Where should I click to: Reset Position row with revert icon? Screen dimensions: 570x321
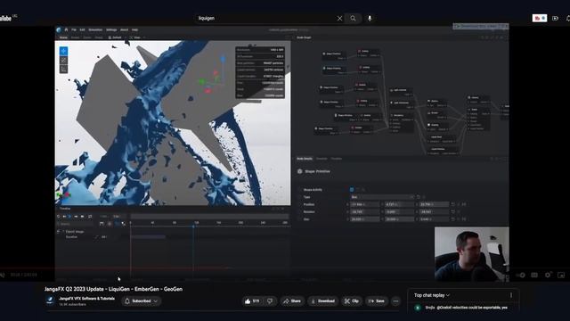coord(453,204)
